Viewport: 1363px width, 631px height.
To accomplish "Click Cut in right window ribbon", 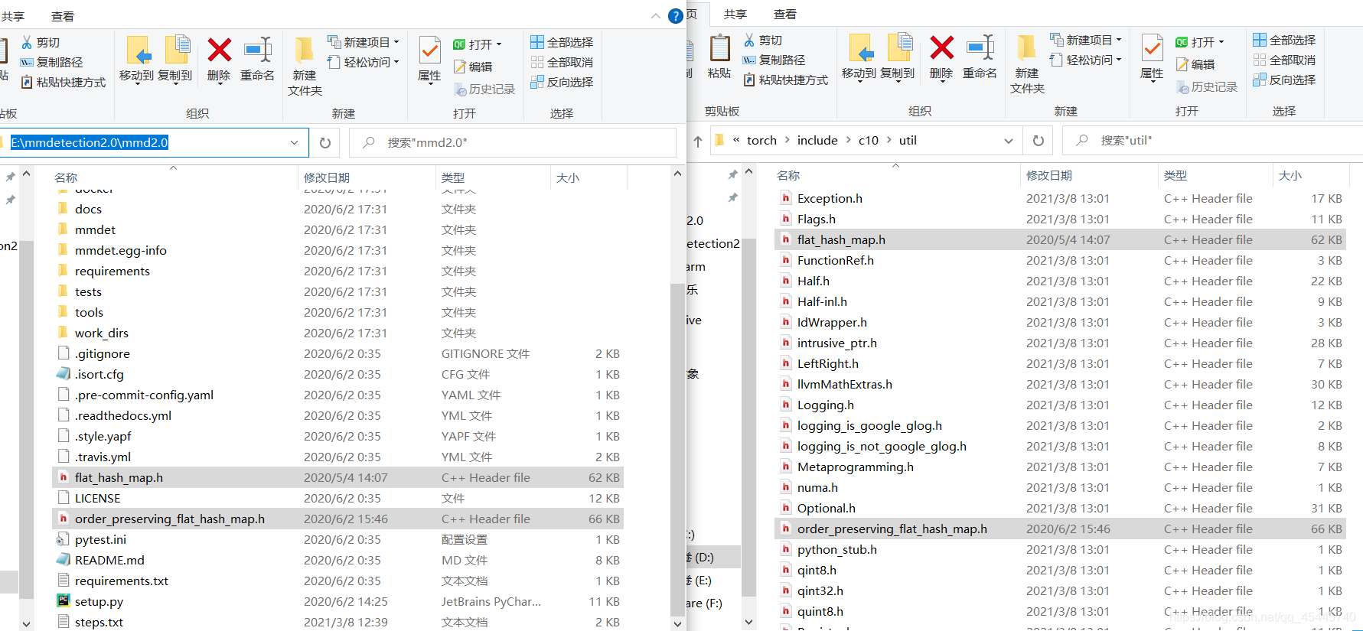I will tap(763, 40).
